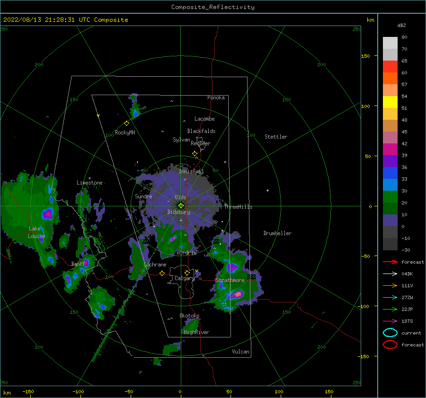Click the Sylvan label on map
The width and height of the screenshot is (426, 398).
(181, 140)
